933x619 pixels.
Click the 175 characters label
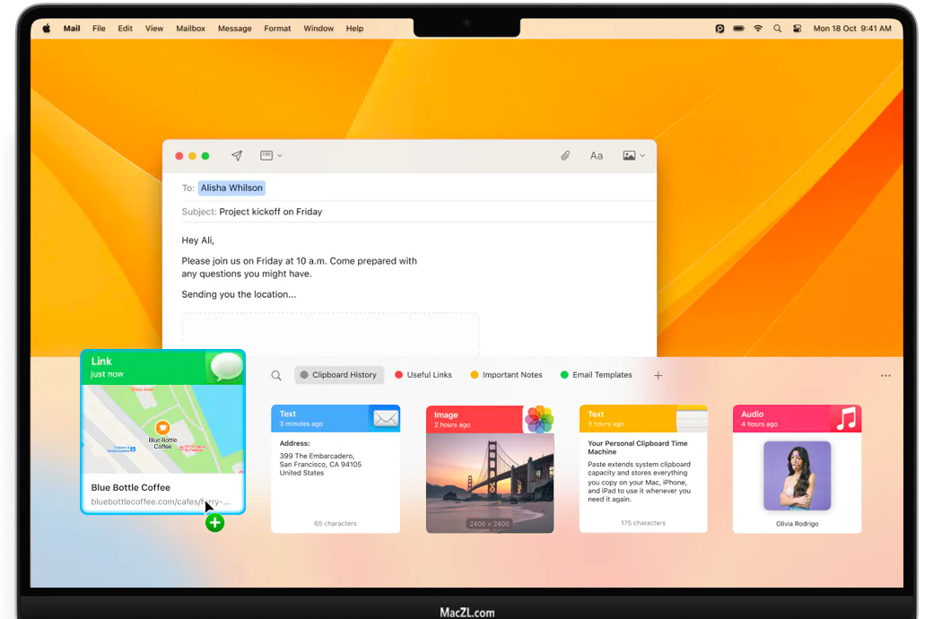[x=643, y=523]
